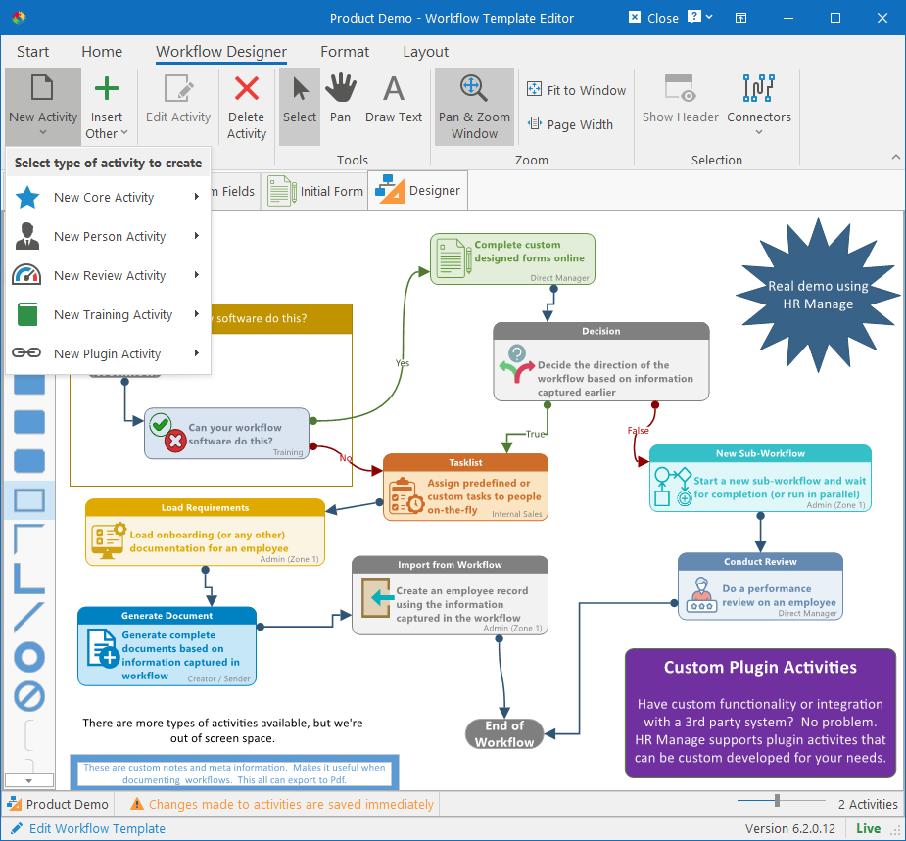The image size is (906, 841).
Task: Open the help dropdown in title bar
Action: (699, 18)
